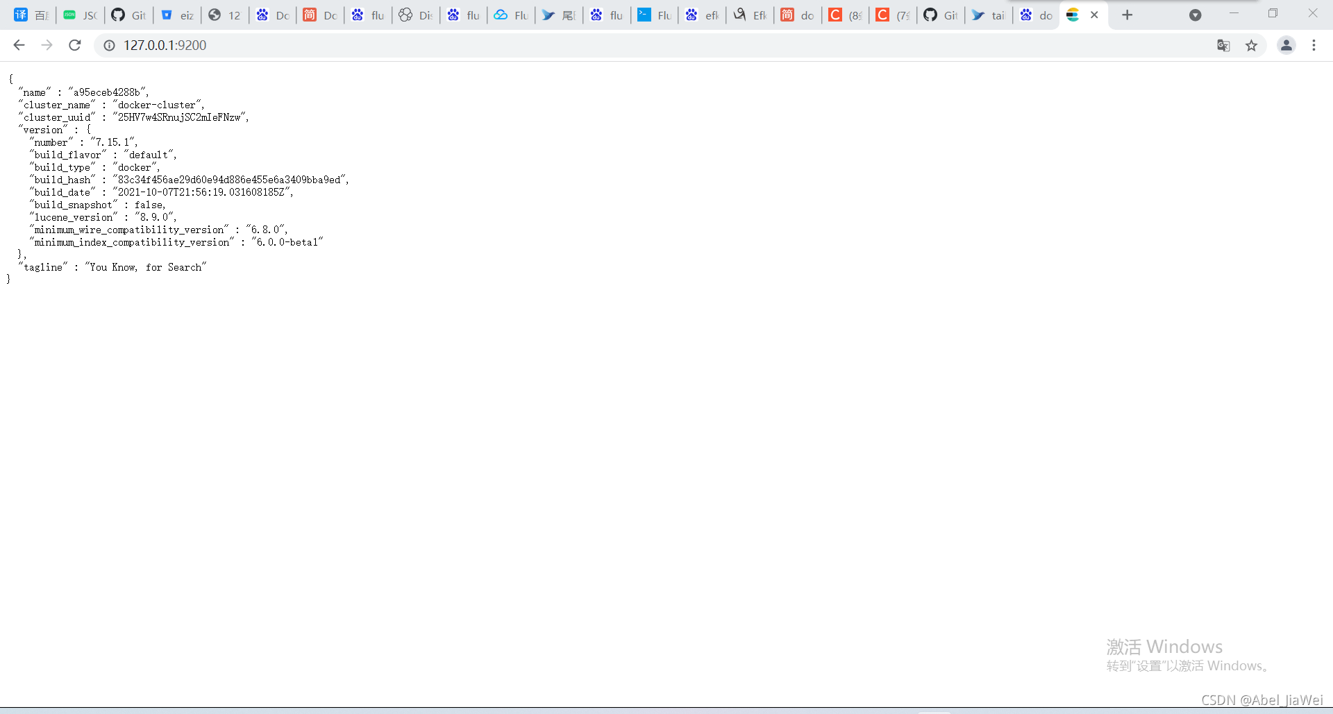Click the minimum_wire_compatibility_version value "6.8.0"
Screen dimensions: 1333x714
(267, 230)
